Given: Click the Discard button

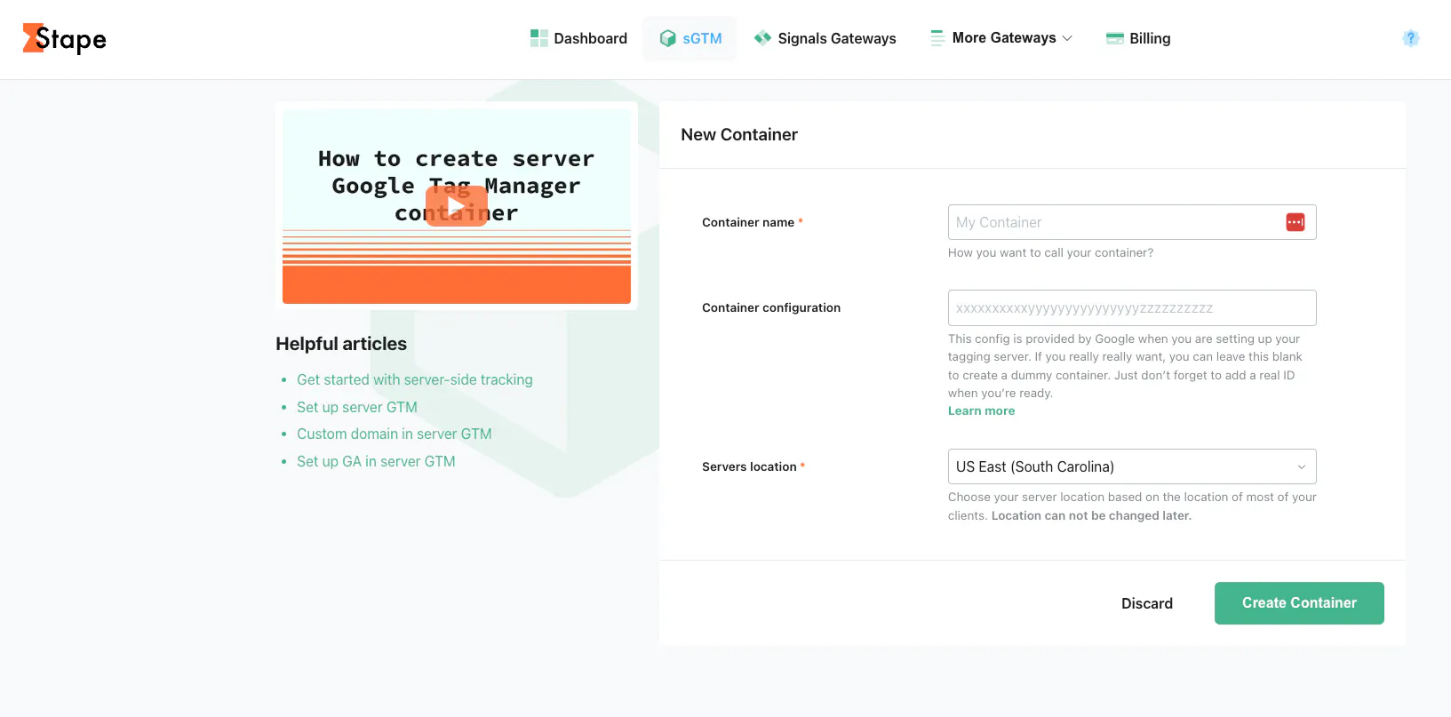Looking at the screenshot, I should tap(1147, 603).
